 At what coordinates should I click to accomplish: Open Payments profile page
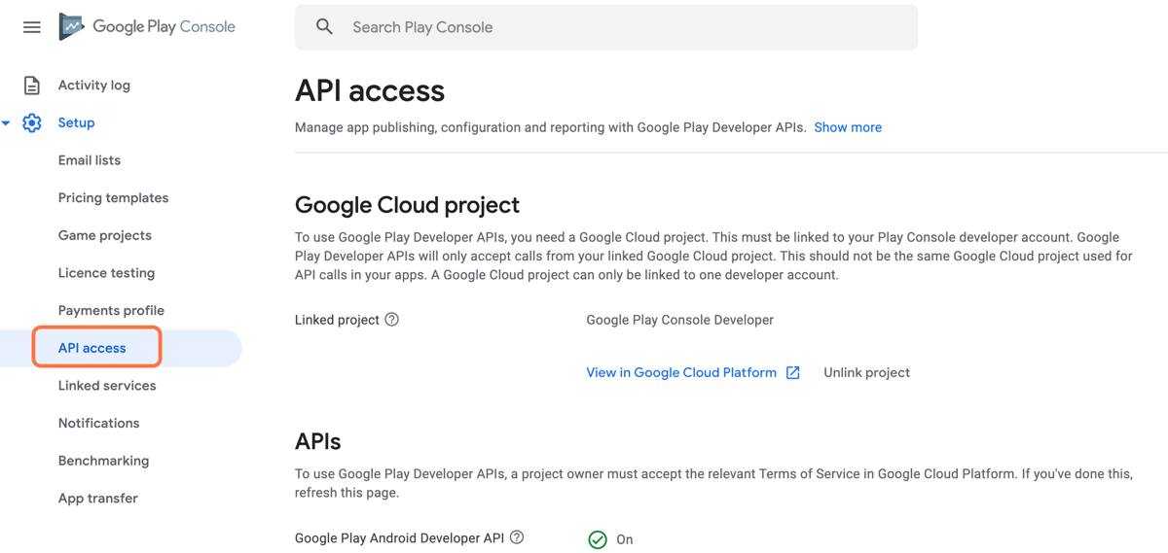coord(111,311)
